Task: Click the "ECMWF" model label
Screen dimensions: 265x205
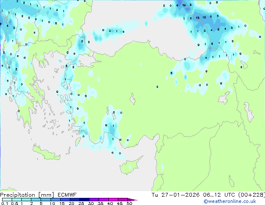Action: point(67,195)
